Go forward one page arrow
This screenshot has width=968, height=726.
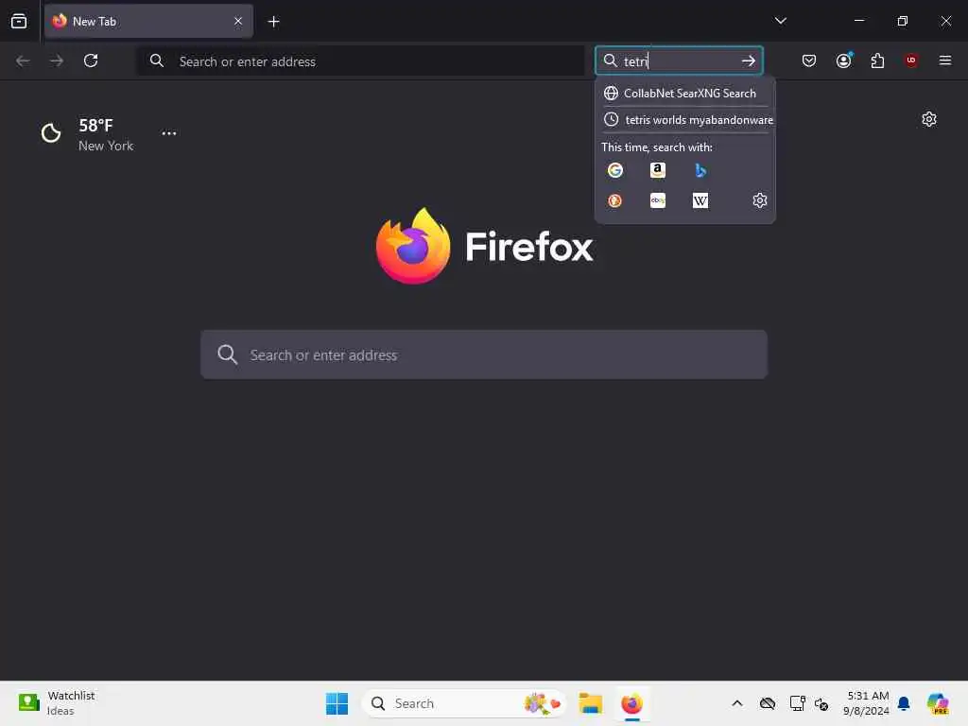56,60
